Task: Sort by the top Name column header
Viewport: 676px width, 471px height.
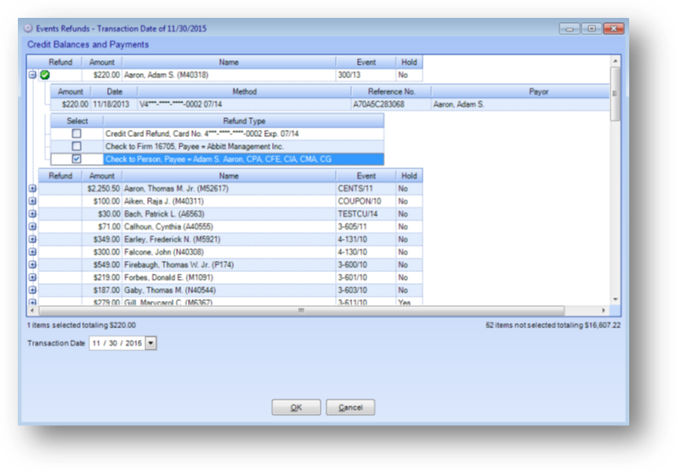Action: coord(229,62)
